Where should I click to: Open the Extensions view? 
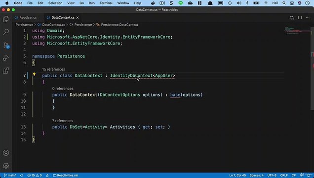pos(6,71)
